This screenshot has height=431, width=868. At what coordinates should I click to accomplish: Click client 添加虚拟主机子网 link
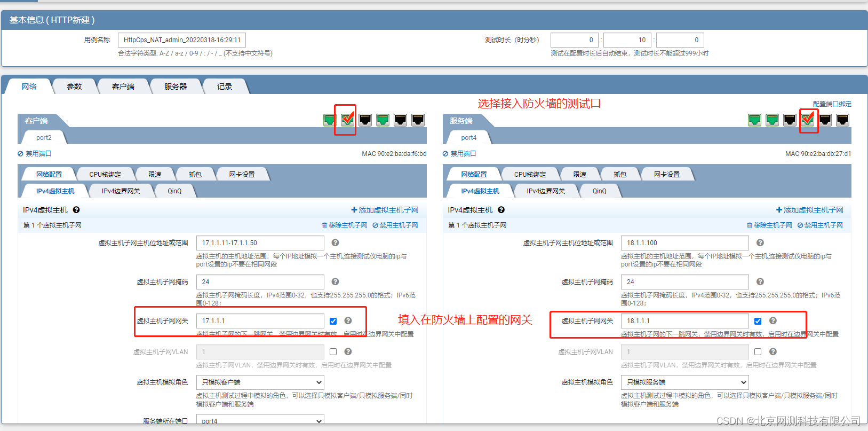click(385, 210)
